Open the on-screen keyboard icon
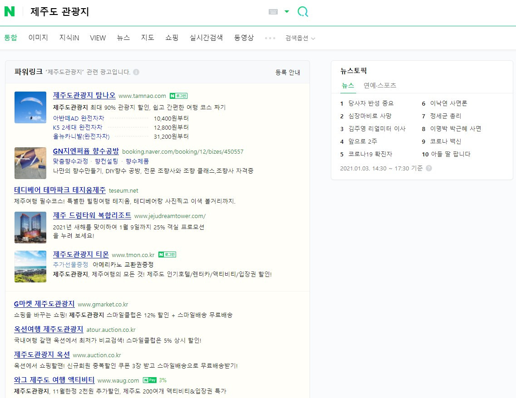This screenshot has width=516, height=398. pyautogui.click(x=273, y=12)
